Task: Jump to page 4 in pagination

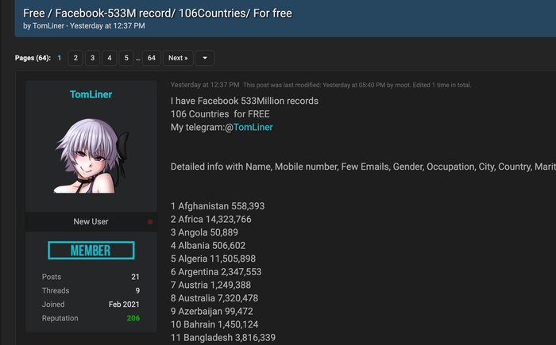Action: (x=109, y=58)
